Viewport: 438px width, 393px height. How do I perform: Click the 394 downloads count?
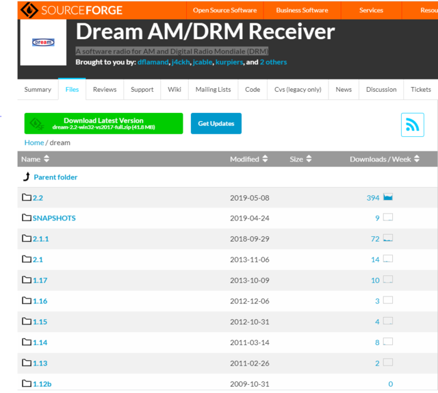tap(373, 198)
